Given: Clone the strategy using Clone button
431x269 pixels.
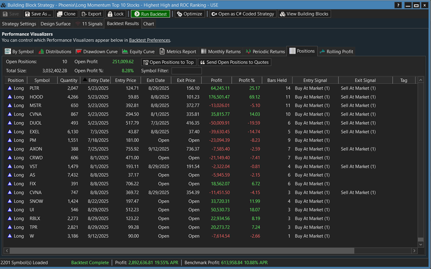Looking at the screenshot, I should [66, 14].
